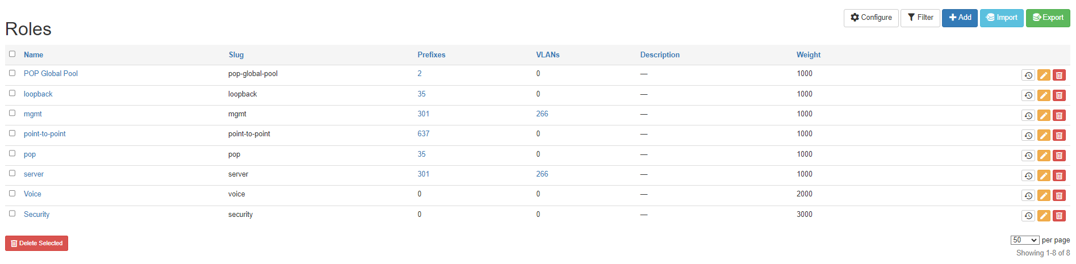
Task: Check the checkbox for the mgmt row
Action: [12, 113]
